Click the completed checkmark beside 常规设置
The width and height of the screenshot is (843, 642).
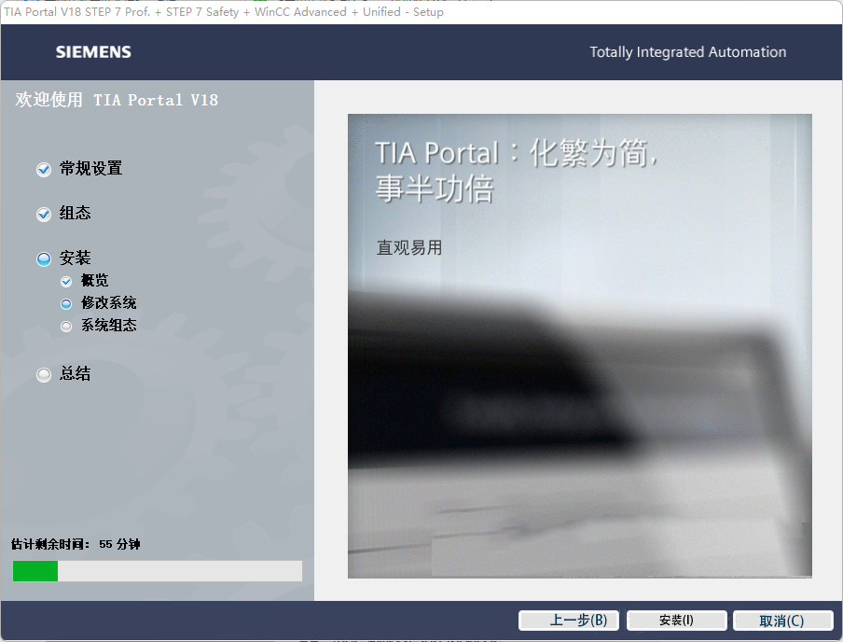click(43, 169)
